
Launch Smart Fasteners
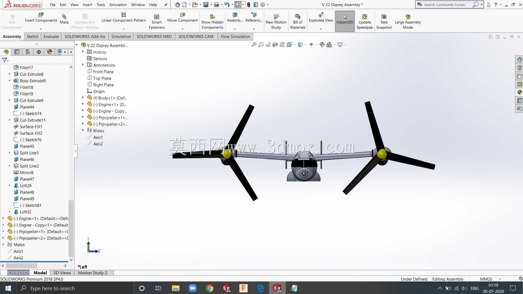[x=156, y=22]
